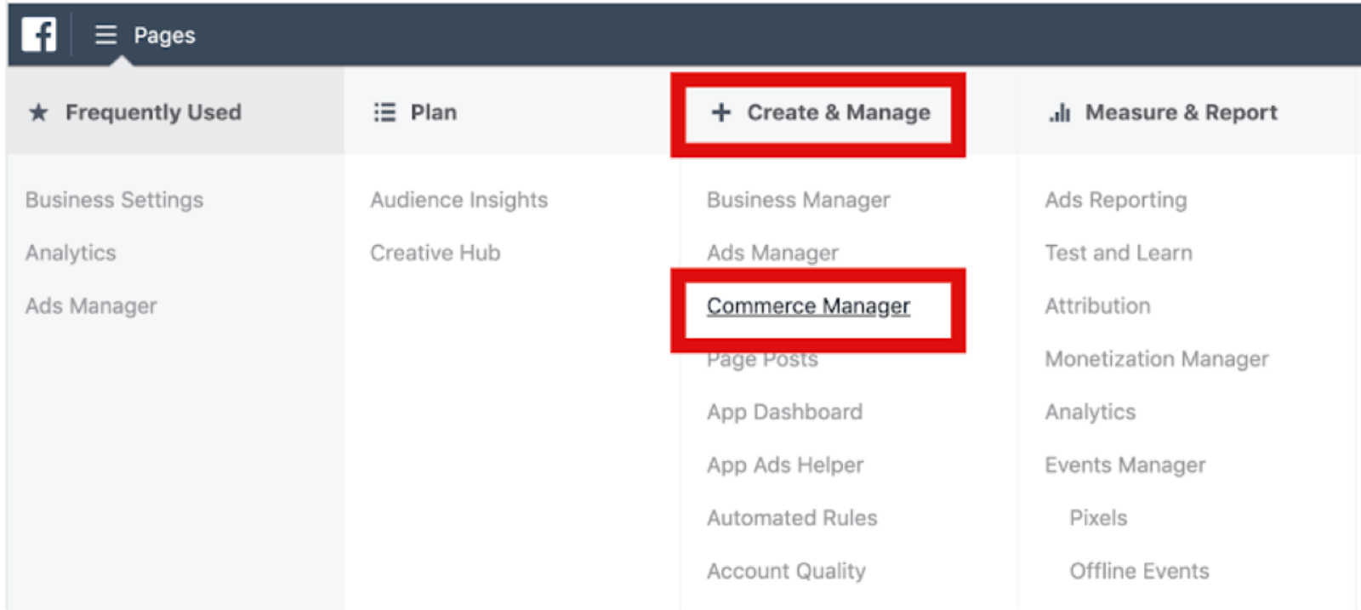View Account Quality
This screenshot has width=1361, height=610.
click(x=786, y=571)
